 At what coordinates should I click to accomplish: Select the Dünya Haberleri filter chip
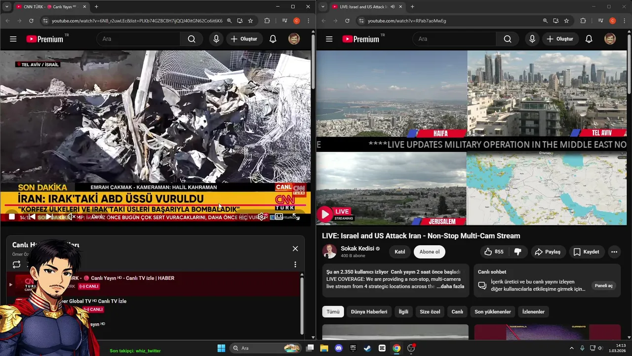(x=369, y=311)
